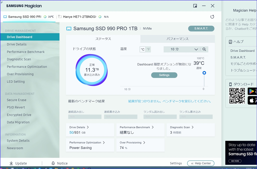The height and width of the screenshot is (169, 257).
Task: Open トラブルシューティング help link
Action: pyautogui.click(x=243, y=70)
